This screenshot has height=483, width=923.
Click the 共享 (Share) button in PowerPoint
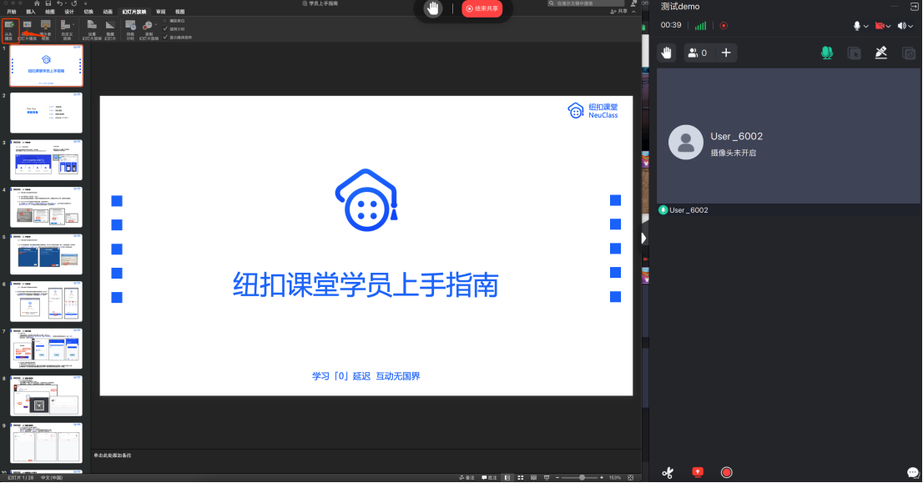pos(618,11)
